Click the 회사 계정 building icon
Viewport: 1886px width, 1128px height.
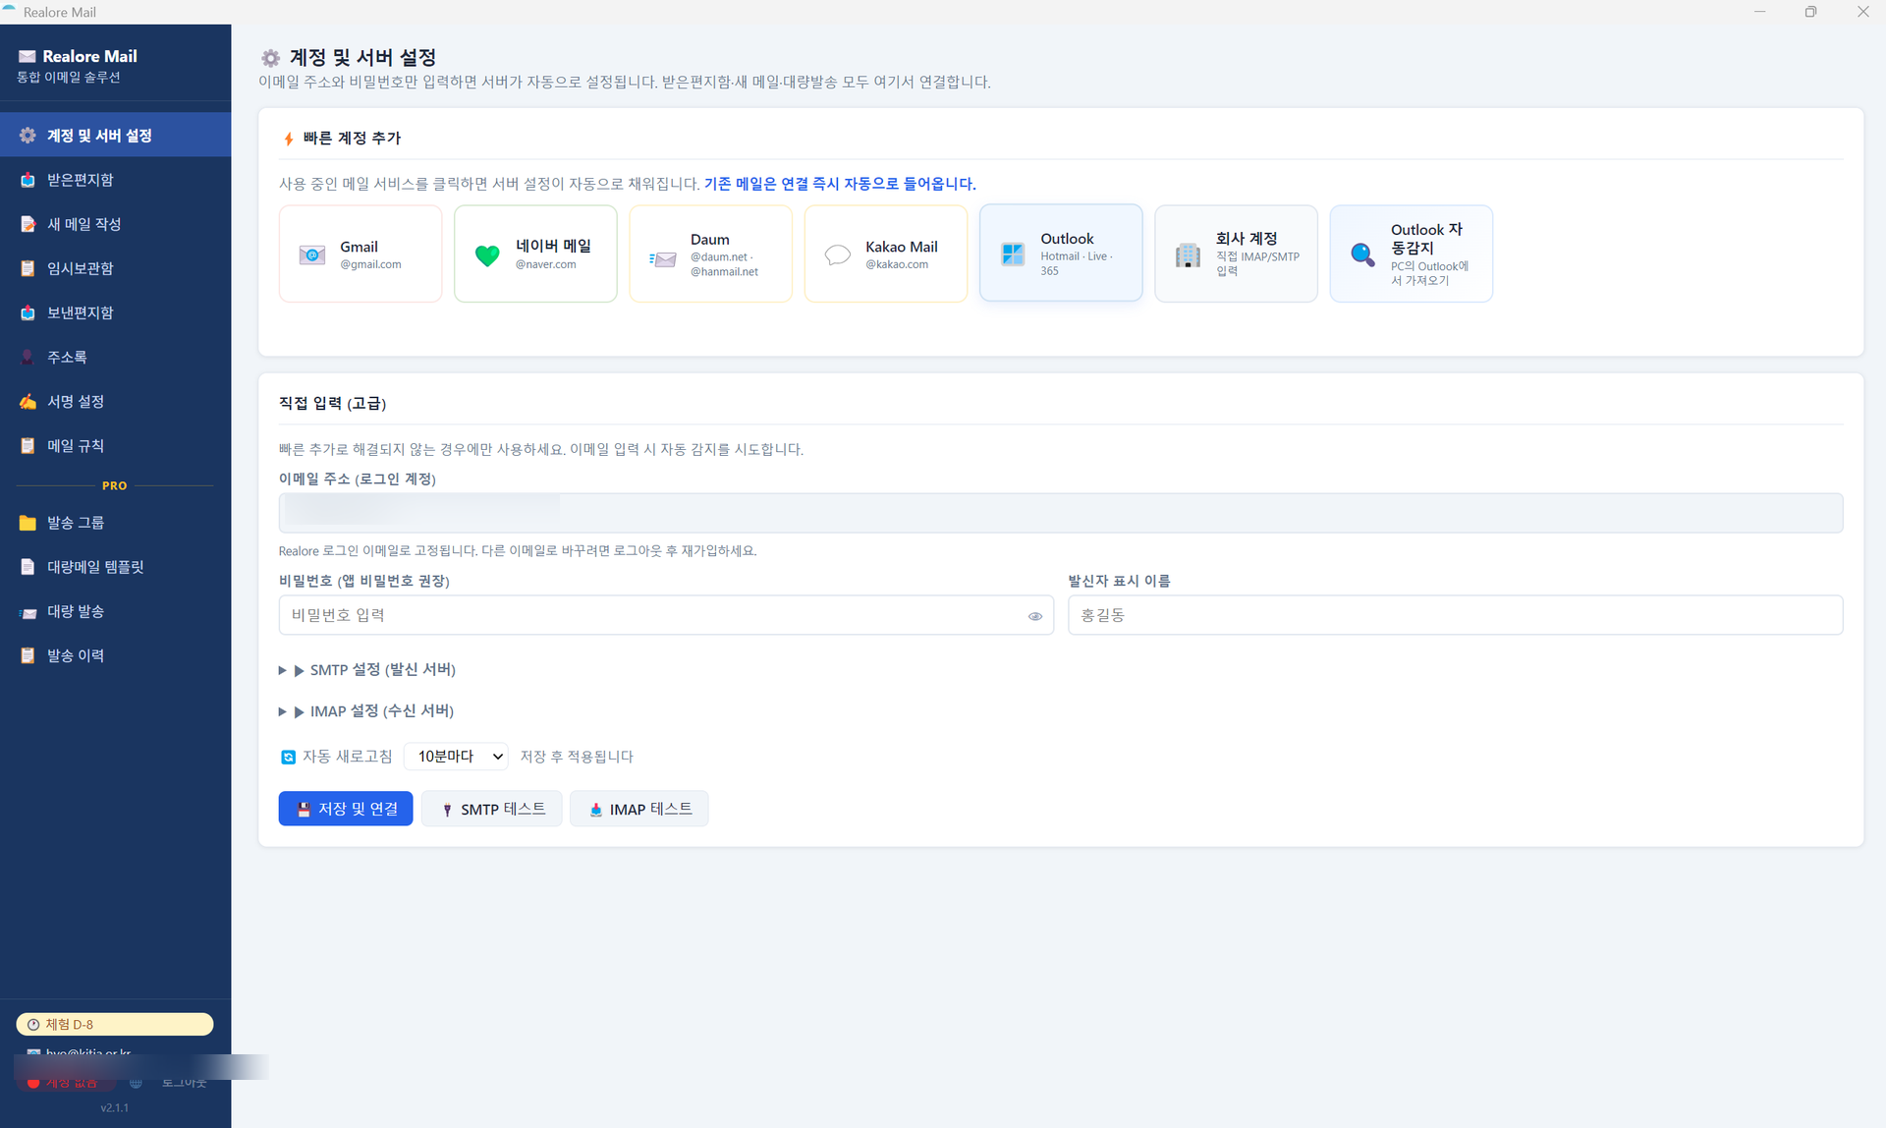point(1188,255)
